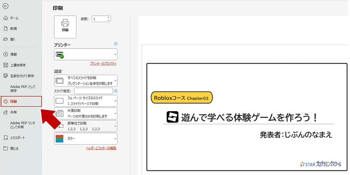The height and width of the screenshot is (175, 350).
Task: Open the カラー color mode dropdown
Action: pos(86,139)
